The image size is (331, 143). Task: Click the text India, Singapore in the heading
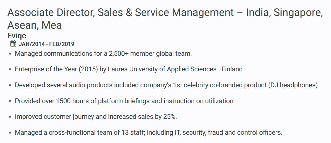[x=285, y=13]
